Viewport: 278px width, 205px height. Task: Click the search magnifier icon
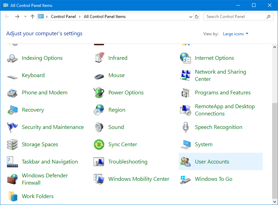pyautogui.click(x=268, y=17)
